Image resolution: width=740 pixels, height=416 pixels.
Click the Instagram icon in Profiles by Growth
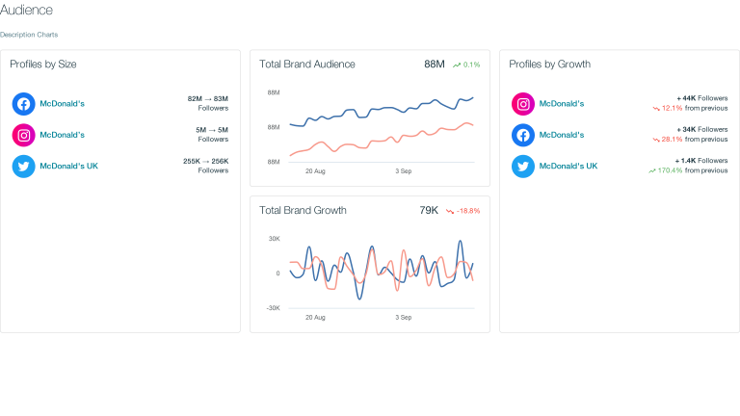[523, 104]
